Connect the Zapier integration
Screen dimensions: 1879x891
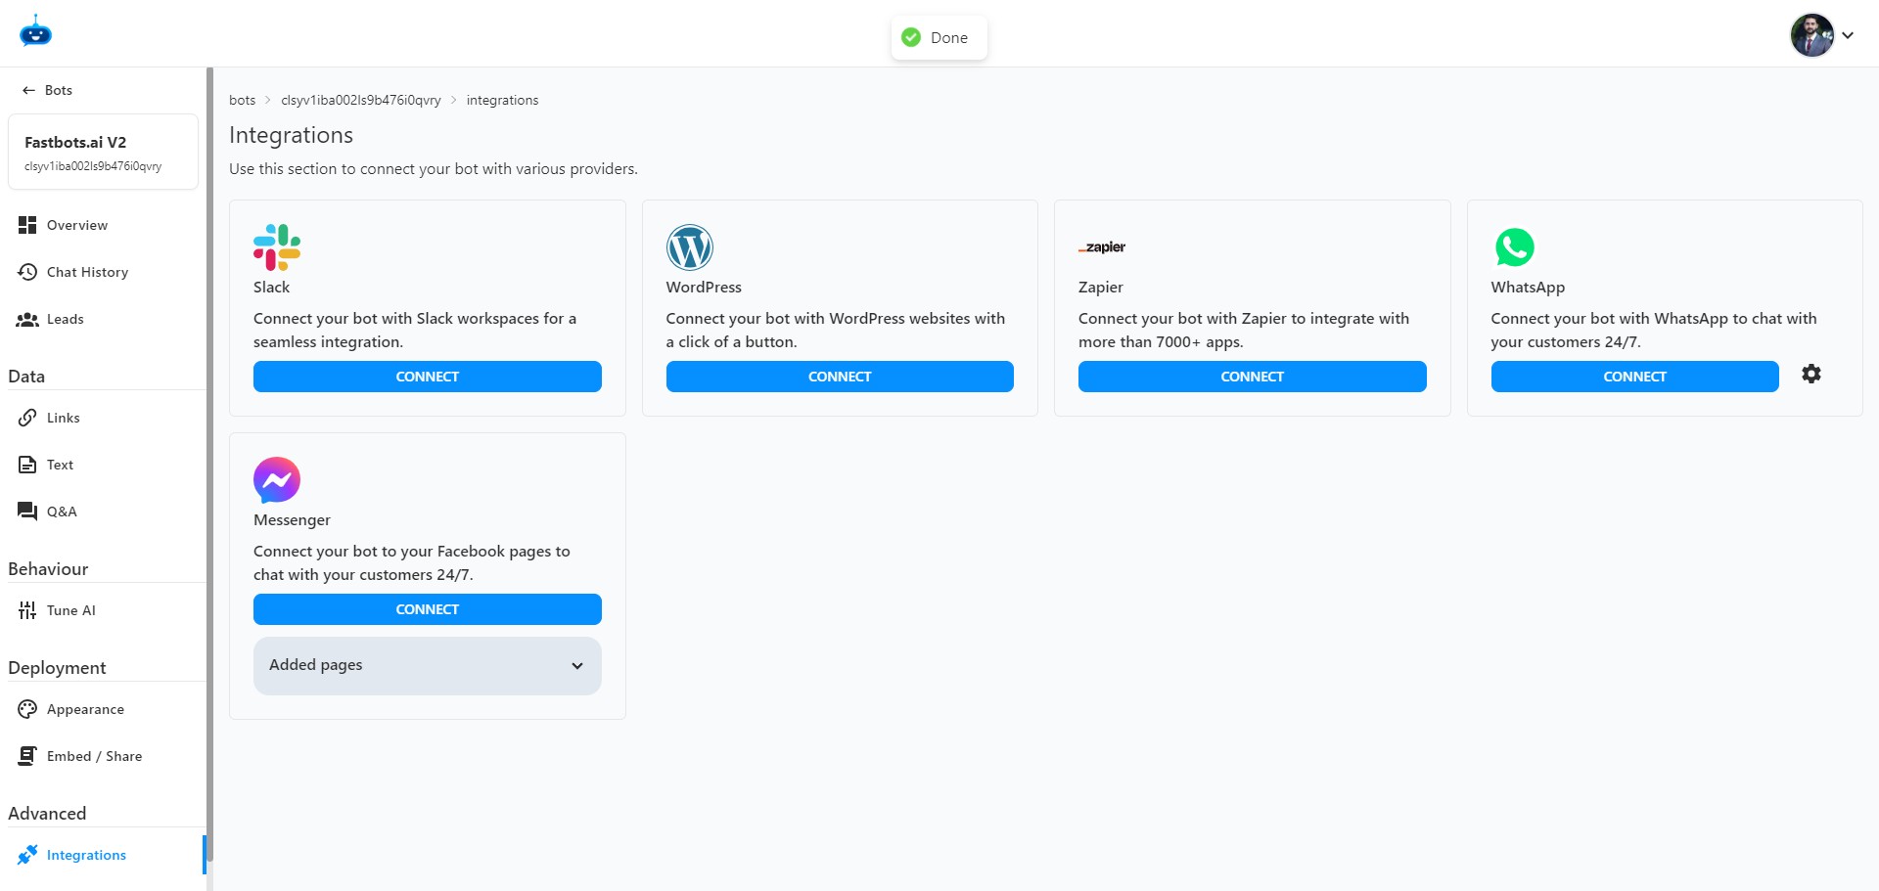click(x=1253, y=377)
